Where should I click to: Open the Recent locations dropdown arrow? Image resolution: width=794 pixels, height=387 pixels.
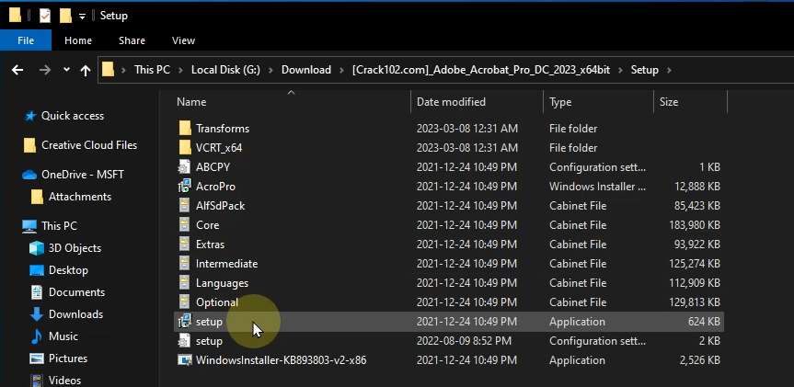point(66,70)
